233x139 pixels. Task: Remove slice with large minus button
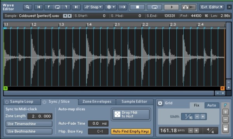tap(225, 120)
